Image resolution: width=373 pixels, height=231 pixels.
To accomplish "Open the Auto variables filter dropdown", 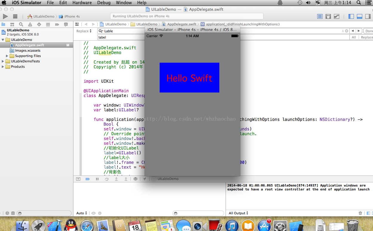I will coord(81,213).
